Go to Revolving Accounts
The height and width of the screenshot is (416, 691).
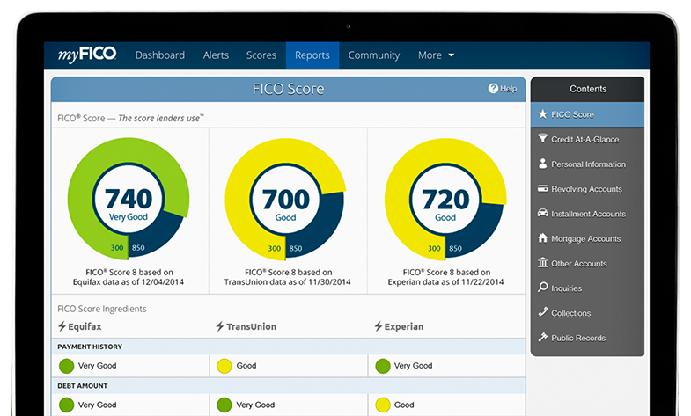point(587,189)
